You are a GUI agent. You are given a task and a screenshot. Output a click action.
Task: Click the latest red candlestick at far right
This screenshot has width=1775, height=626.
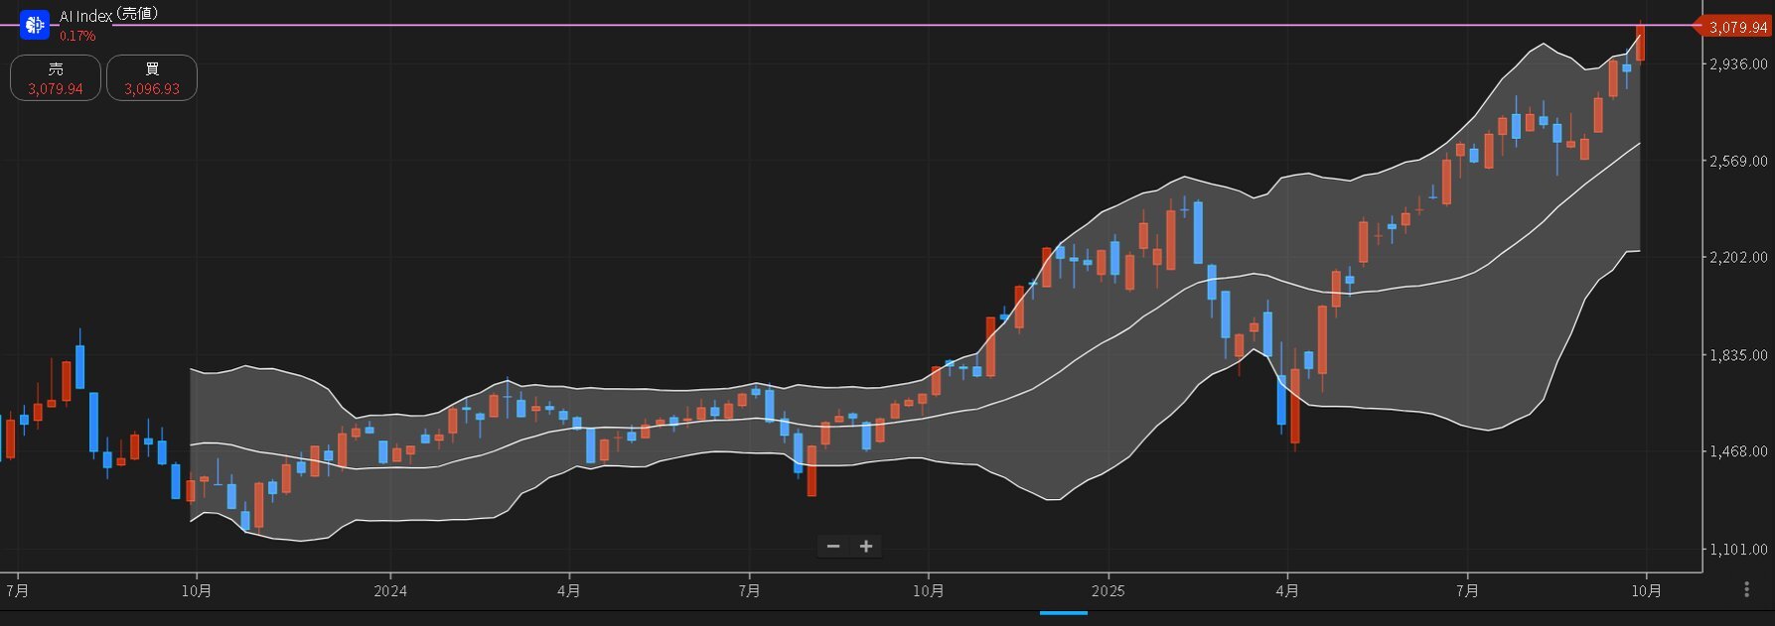[x=1640, y=44]
